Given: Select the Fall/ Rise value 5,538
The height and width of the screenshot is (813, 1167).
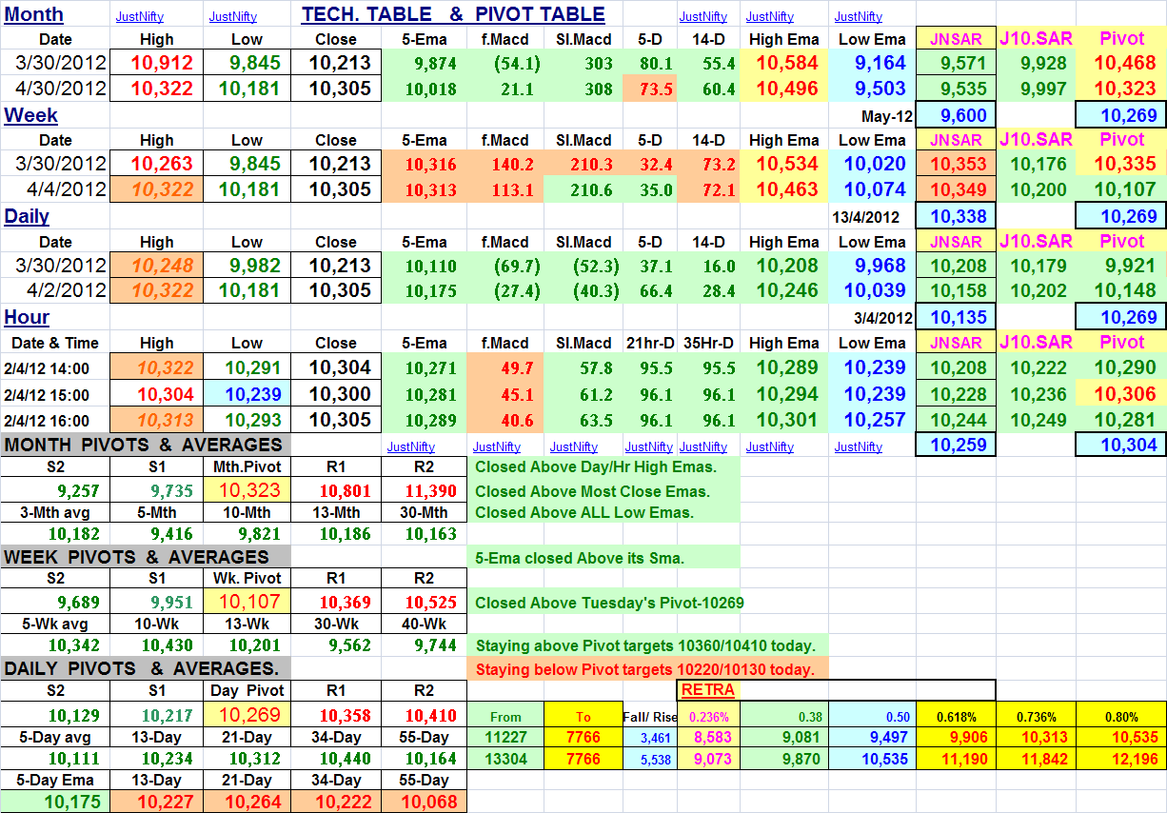Looking at the screenshot, I should point(649,759).
